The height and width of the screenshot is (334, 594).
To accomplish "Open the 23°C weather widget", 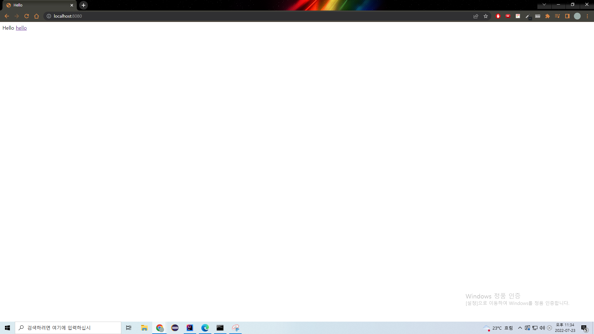I will coord(498,328).
